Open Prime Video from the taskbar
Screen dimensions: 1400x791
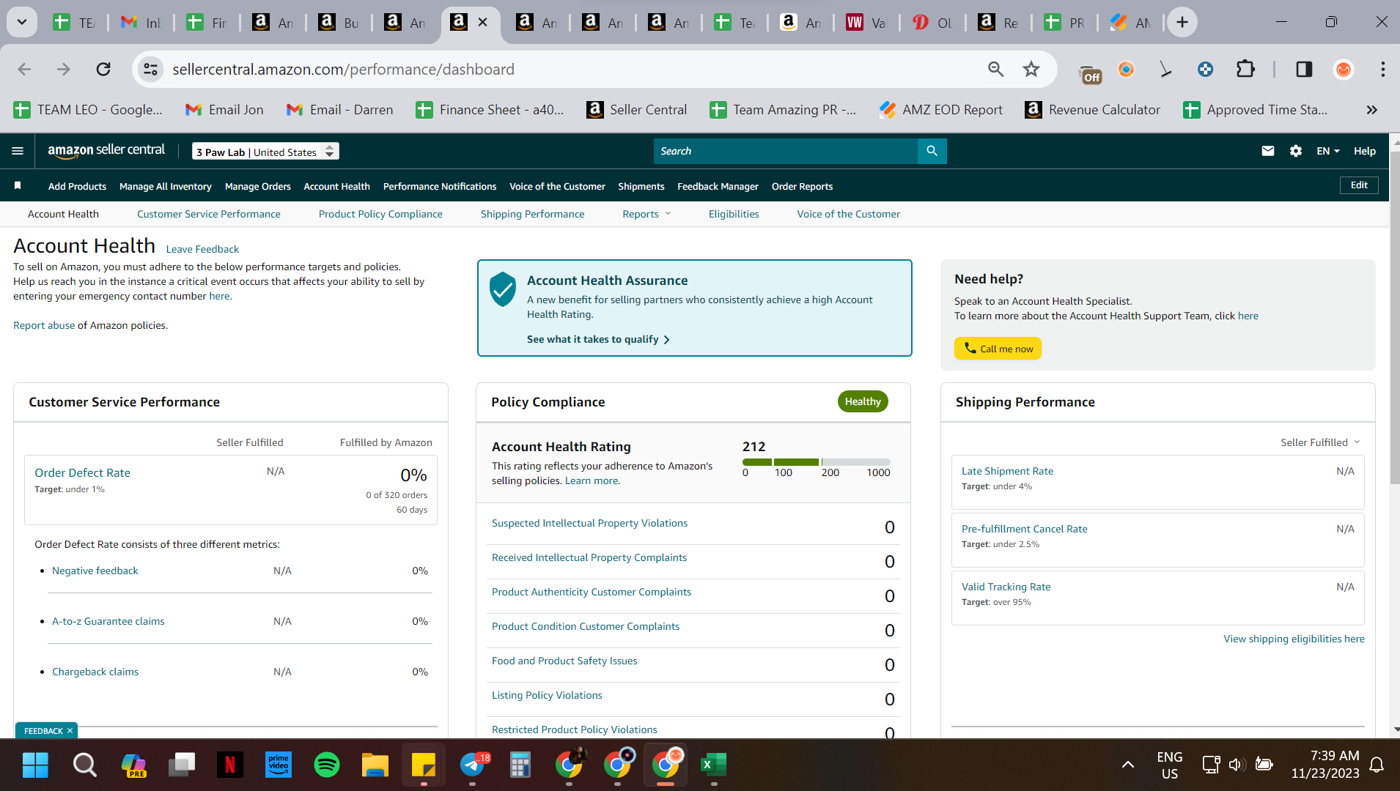tap(279, 765)
